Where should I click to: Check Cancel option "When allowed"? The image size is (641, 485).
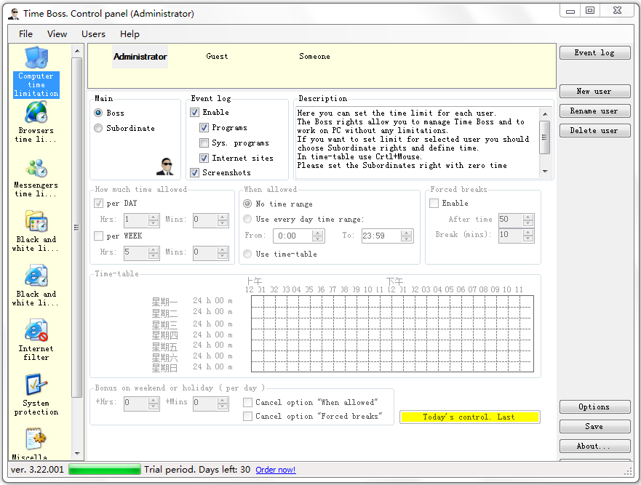tap(247, 402)
